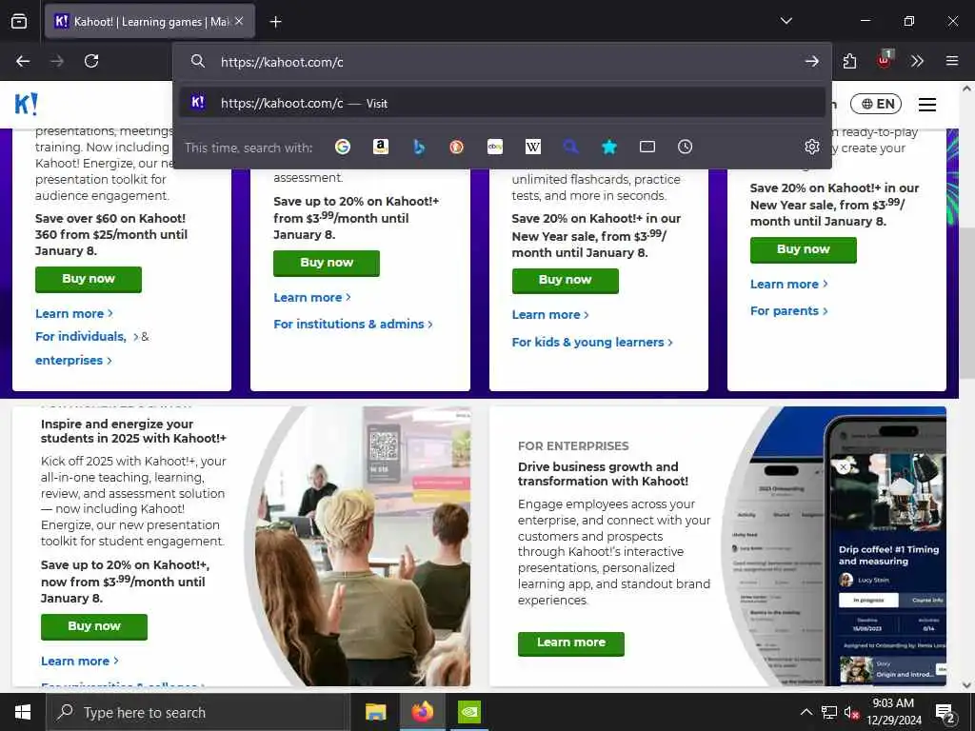
Task: Open the List all tabs dropdown
Action: pyautogui.click(x=786, y=21)
